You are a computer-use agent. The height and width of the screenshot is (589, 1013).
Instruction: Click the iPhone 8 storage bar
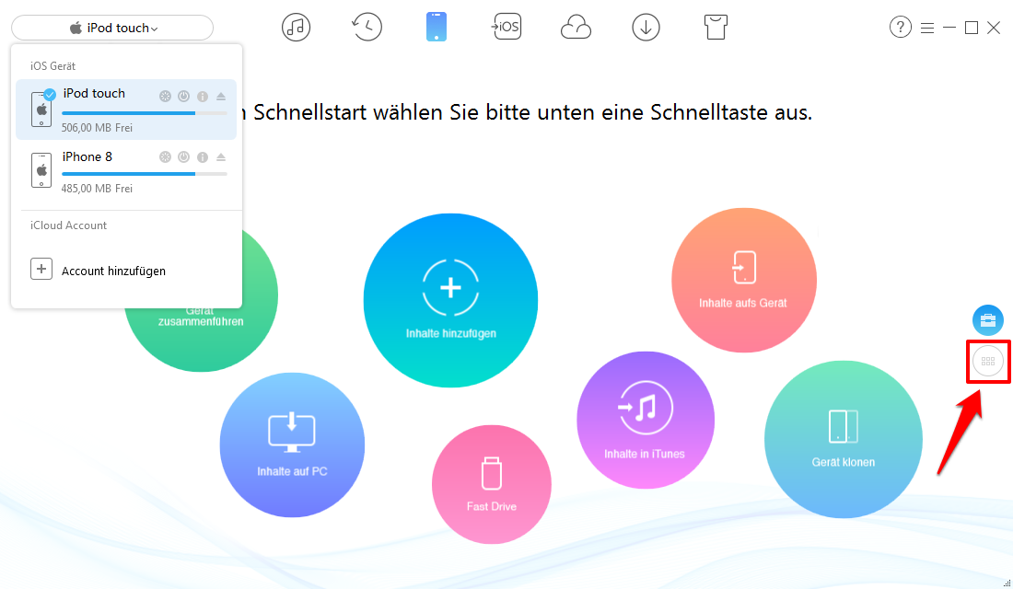(x=144, y=174)
